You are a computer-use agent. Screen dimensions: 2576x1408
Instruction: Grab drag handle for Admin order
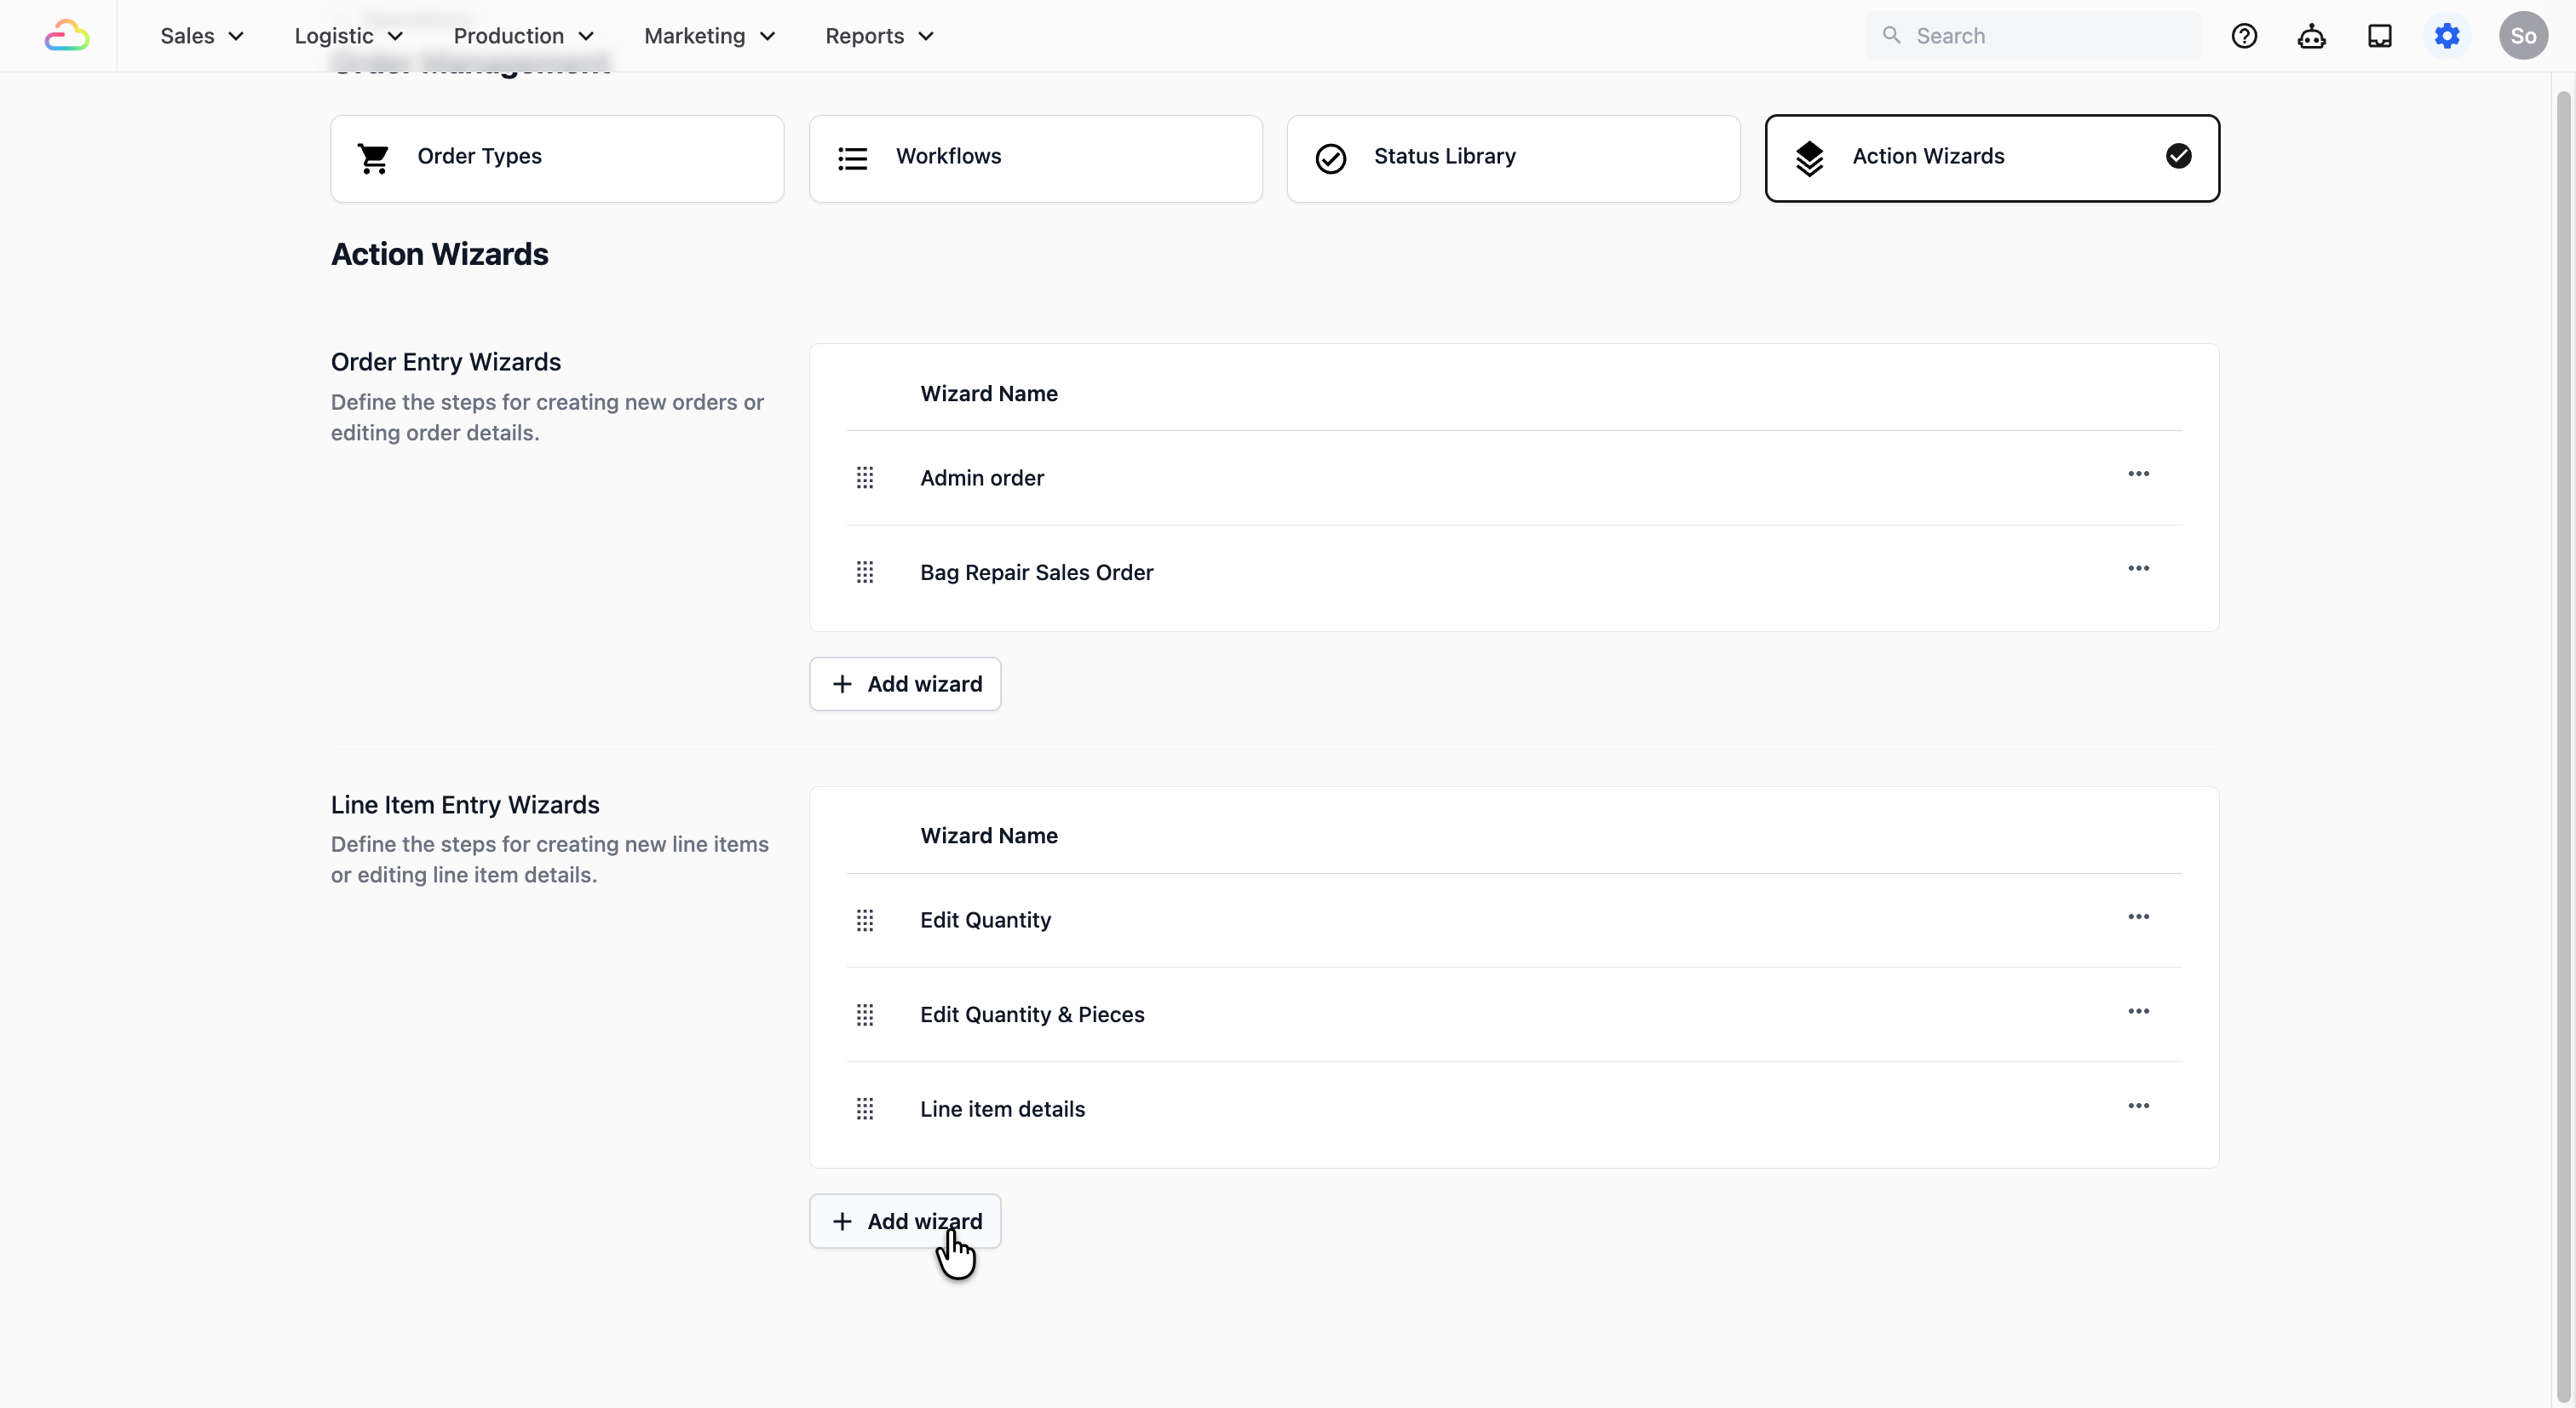pyautogui.click(x=865, y=478)
